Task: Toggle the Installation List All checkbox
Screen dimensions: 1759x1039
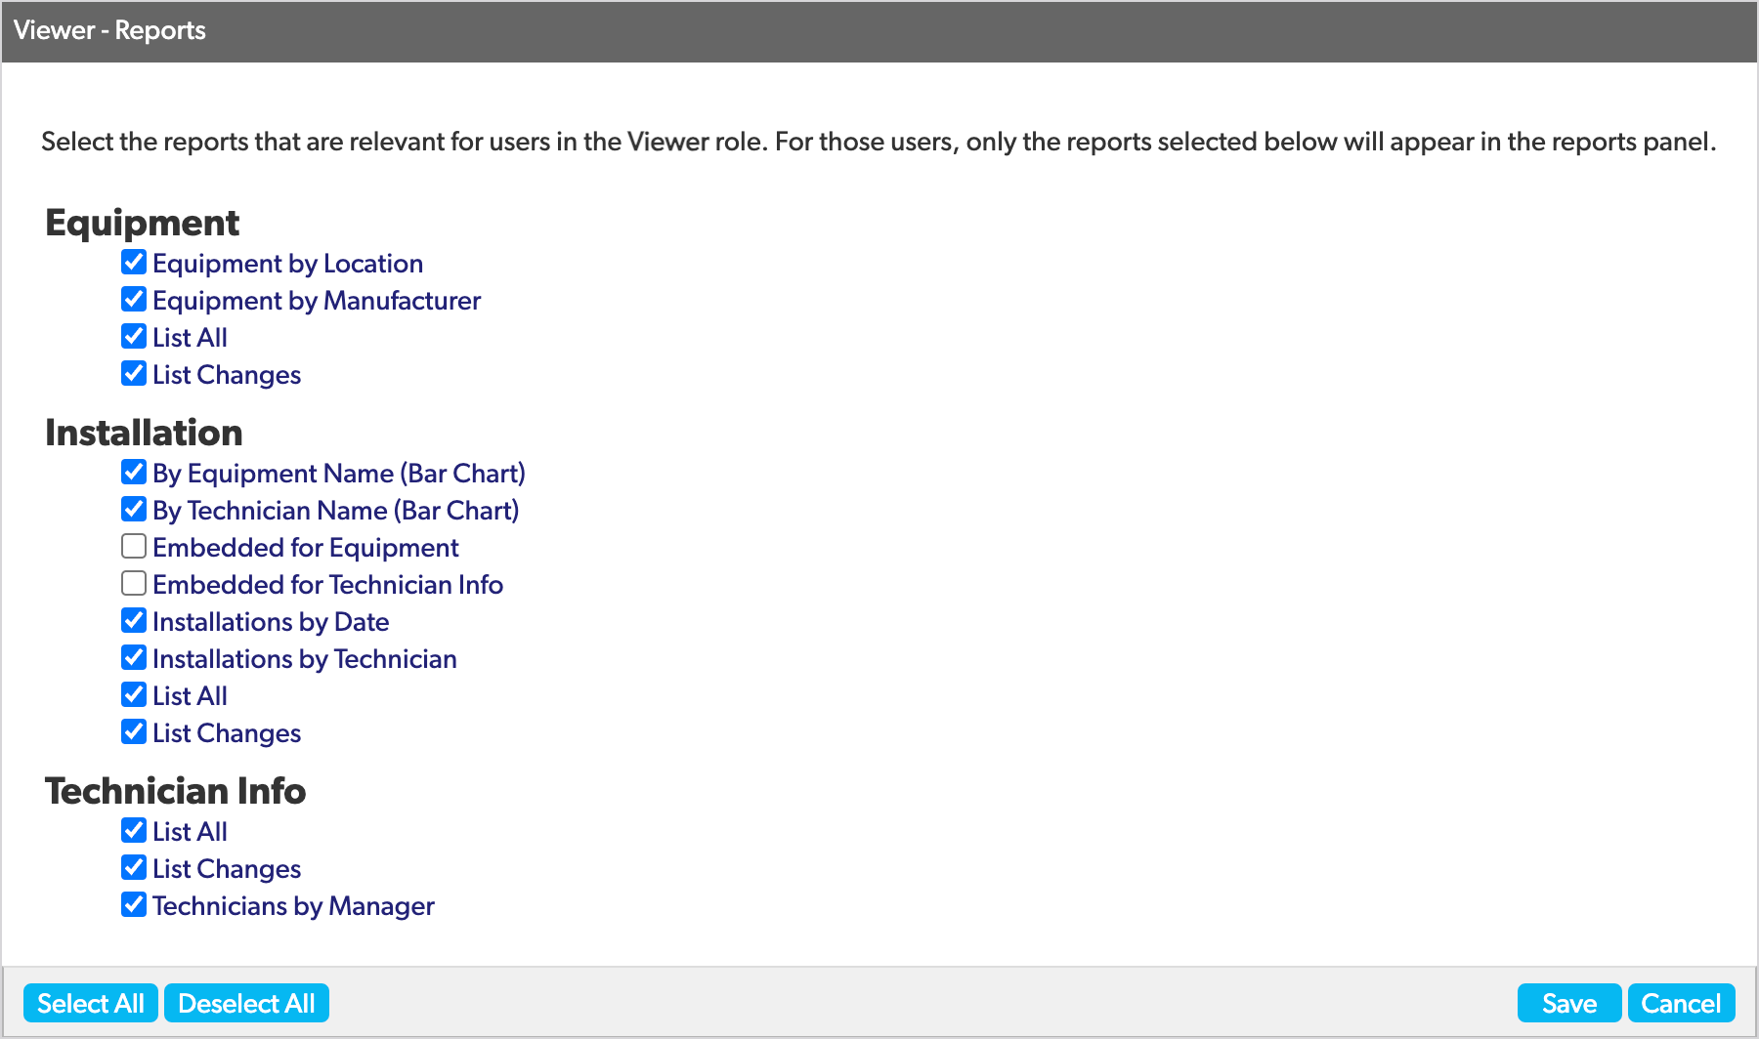Action: coord(134,695)
